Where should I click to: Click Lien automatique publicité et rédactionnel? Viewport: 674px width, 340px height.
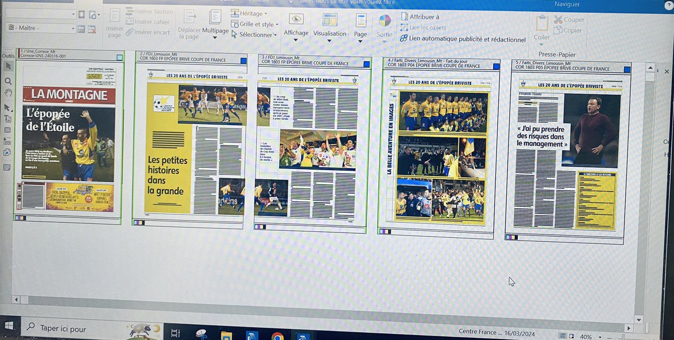pos(463,39)
